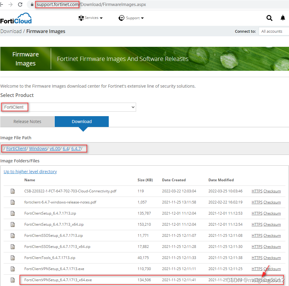Screen dimensions: 289x286
Task: Select the Download tab
Action: point(82,122)
